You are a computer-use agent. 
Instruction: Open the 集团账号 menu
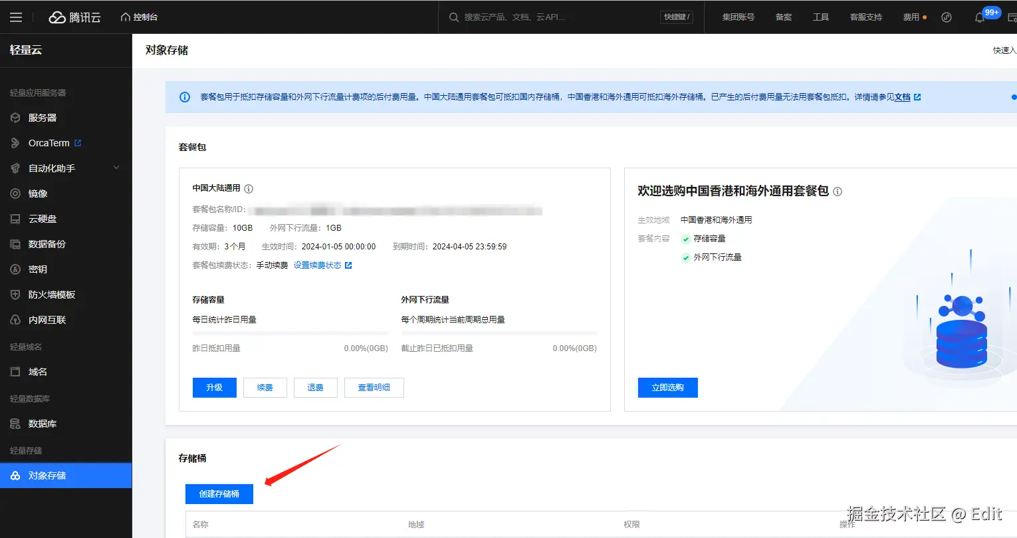[738, 17]
